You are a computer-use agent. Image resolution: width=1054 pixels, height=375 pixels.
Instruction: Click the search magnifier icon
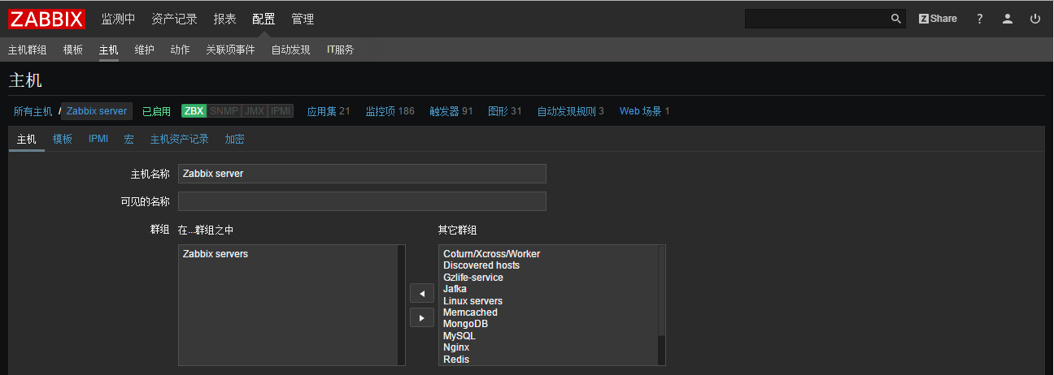(895, 19)
